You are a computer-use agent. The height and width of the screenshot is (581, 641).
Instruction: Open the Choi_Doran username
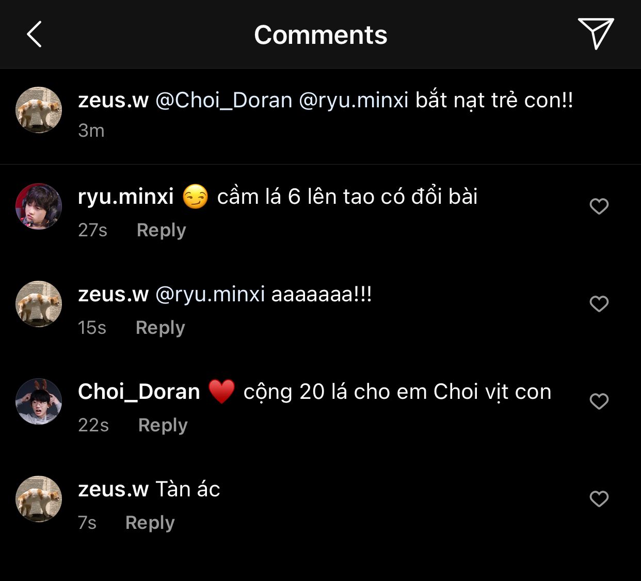pyautogui.click(x=139, y=392)
